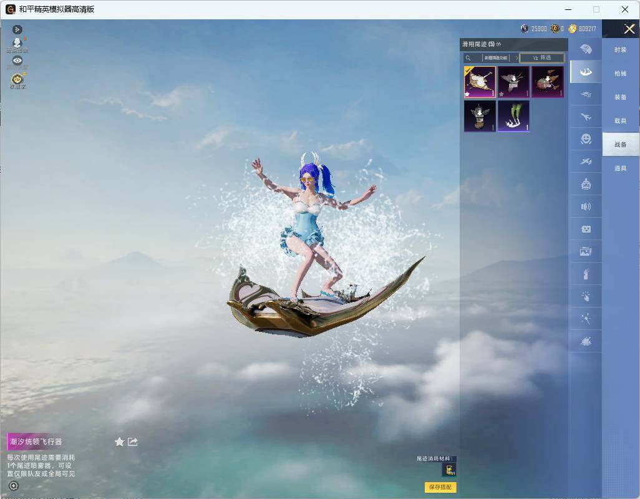
Task: Close the wardrobe with the X button
Action: (x=629, y=29)
